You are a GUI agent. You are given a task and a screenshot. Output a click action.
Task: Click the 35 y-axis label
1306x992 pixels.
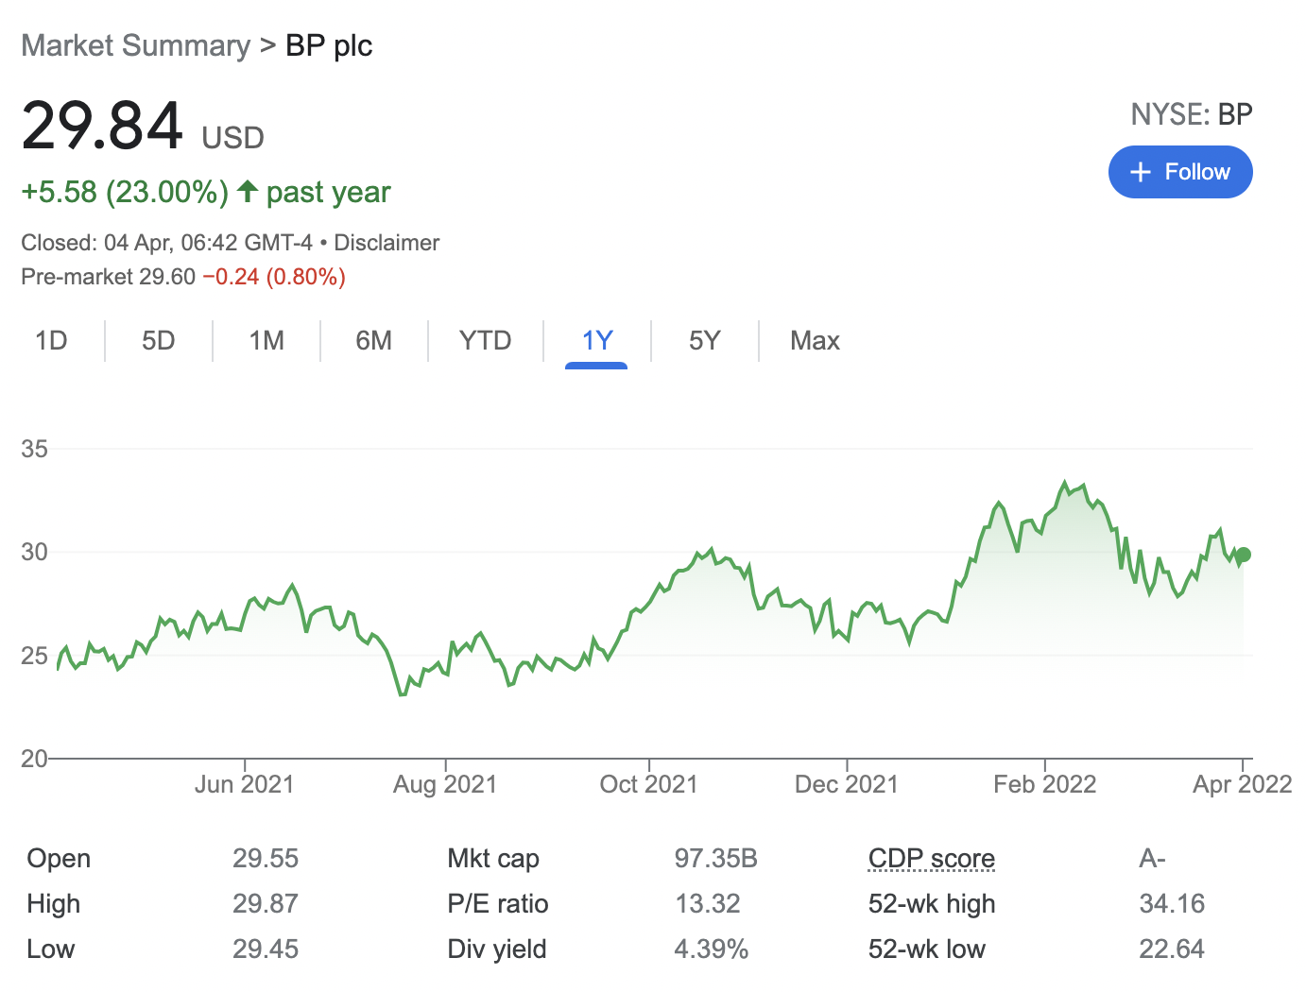(x=34, y=449)
